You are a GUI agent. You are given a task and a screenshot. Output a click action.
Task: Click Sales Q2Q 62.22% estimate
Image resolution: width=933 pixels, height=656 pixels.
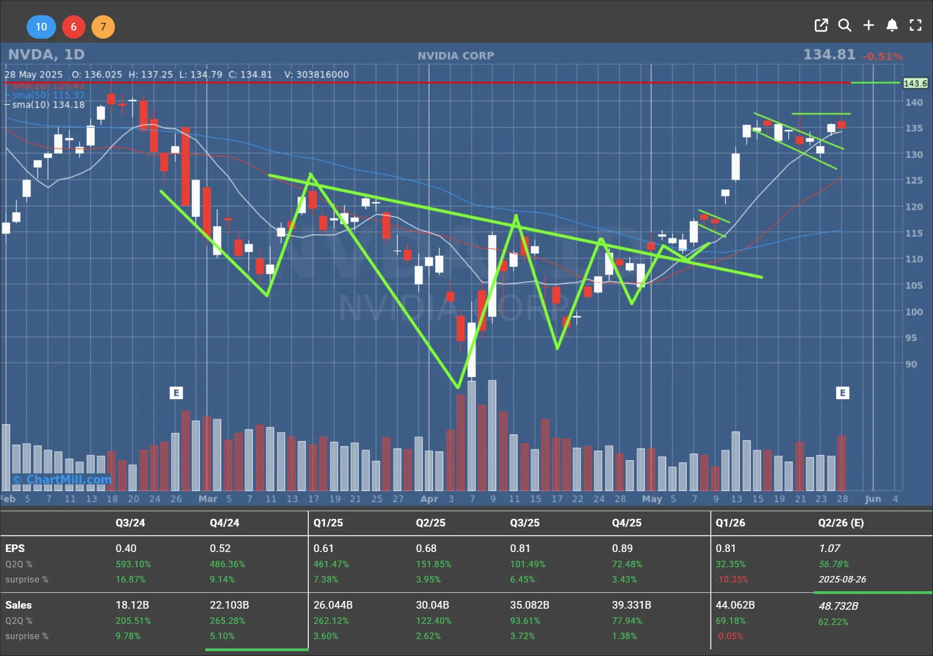(833, 622)
